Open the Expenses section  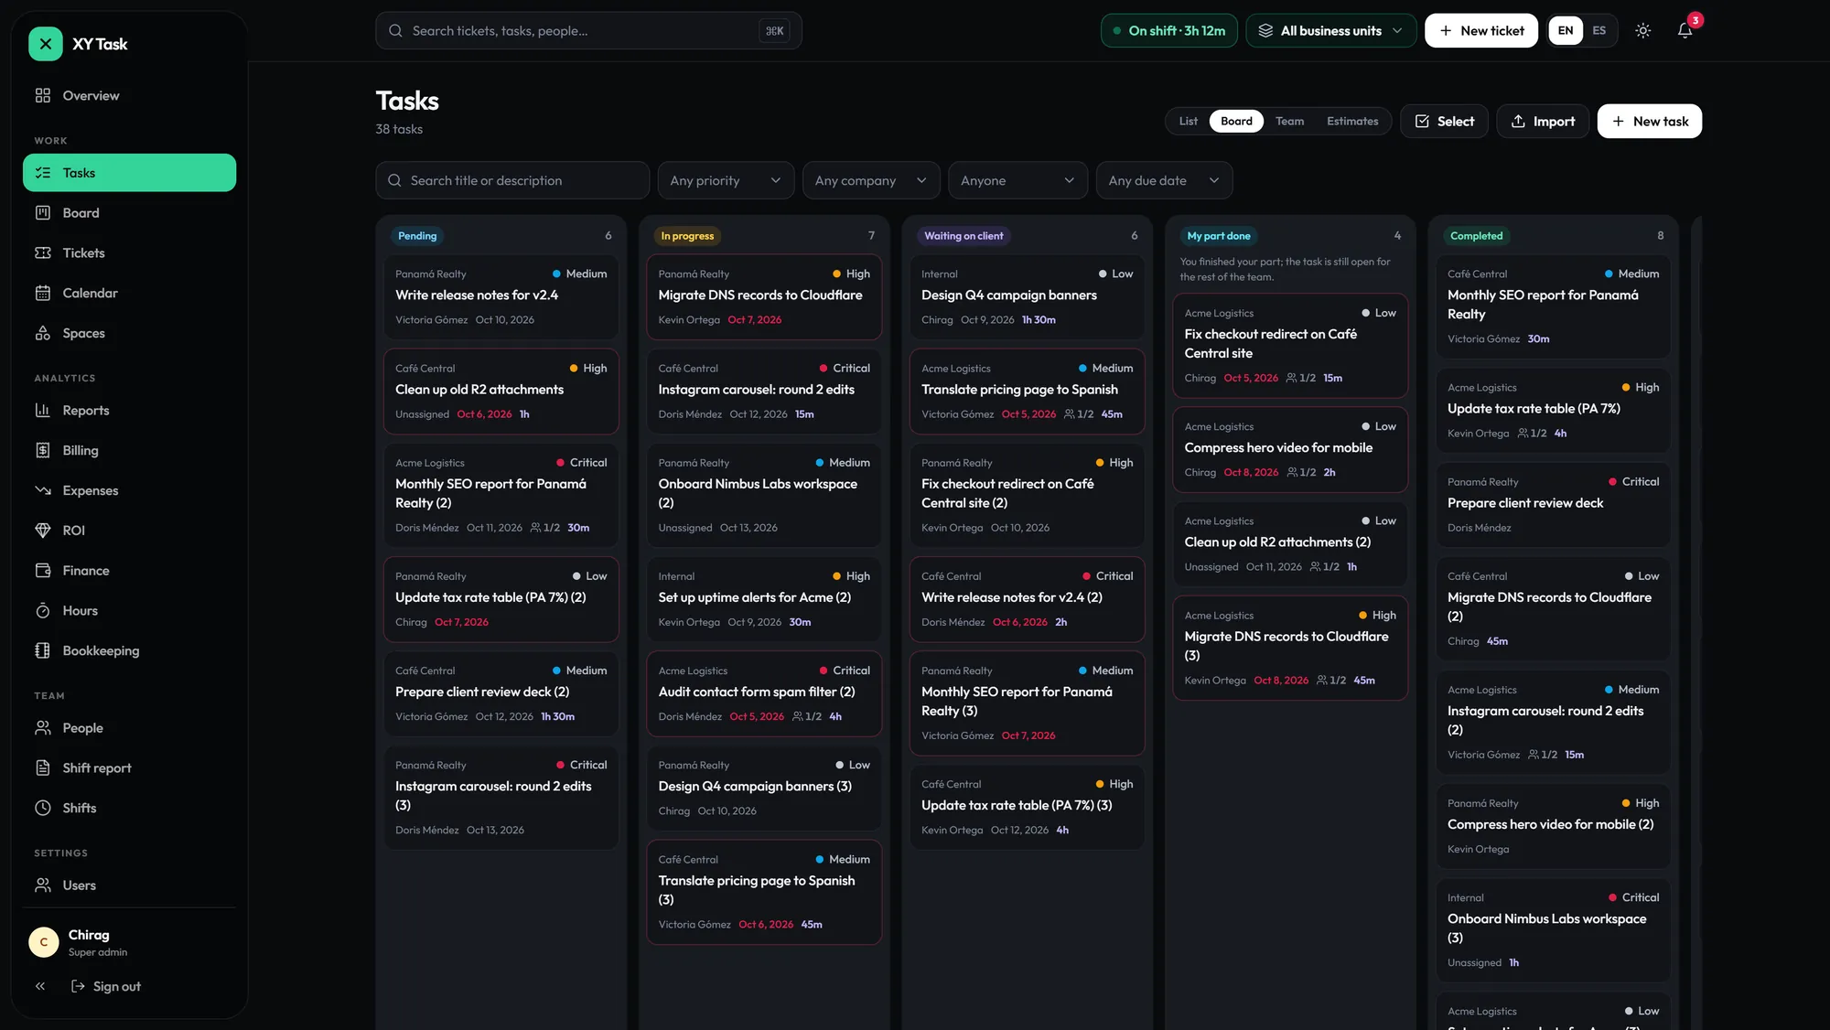(x=129, y=490)
